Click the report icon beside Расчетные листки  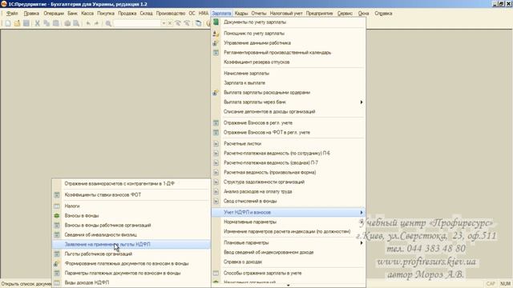216,144
